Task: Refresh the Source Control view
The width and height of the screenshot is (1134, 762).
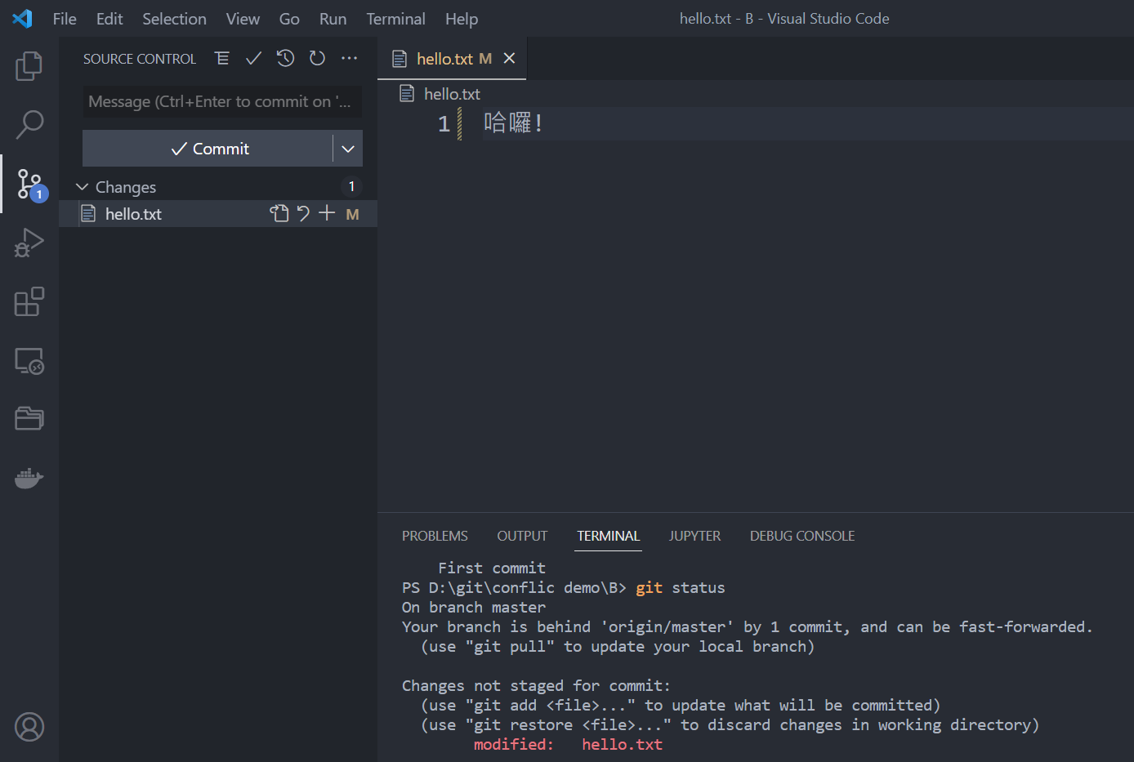Action: [x=317, y=58]
